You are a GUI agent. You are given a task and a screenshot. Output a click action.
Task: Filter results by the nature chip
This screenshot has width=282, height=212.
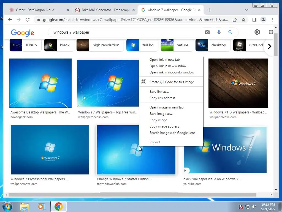(177, 45)
